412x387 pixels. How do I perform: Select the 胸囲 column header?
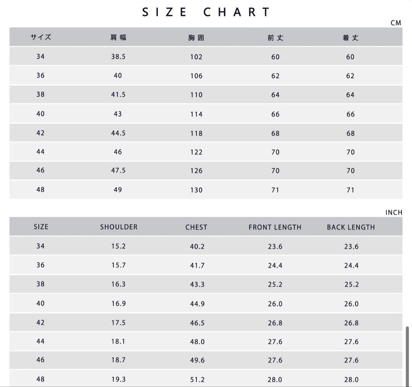click(x=196, y=38)
